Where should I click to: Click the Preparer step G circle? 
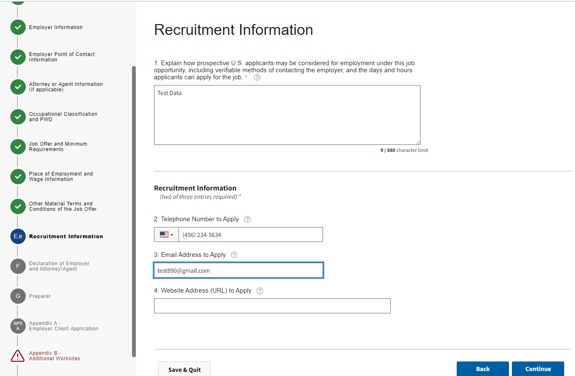(x=18, y=296)
